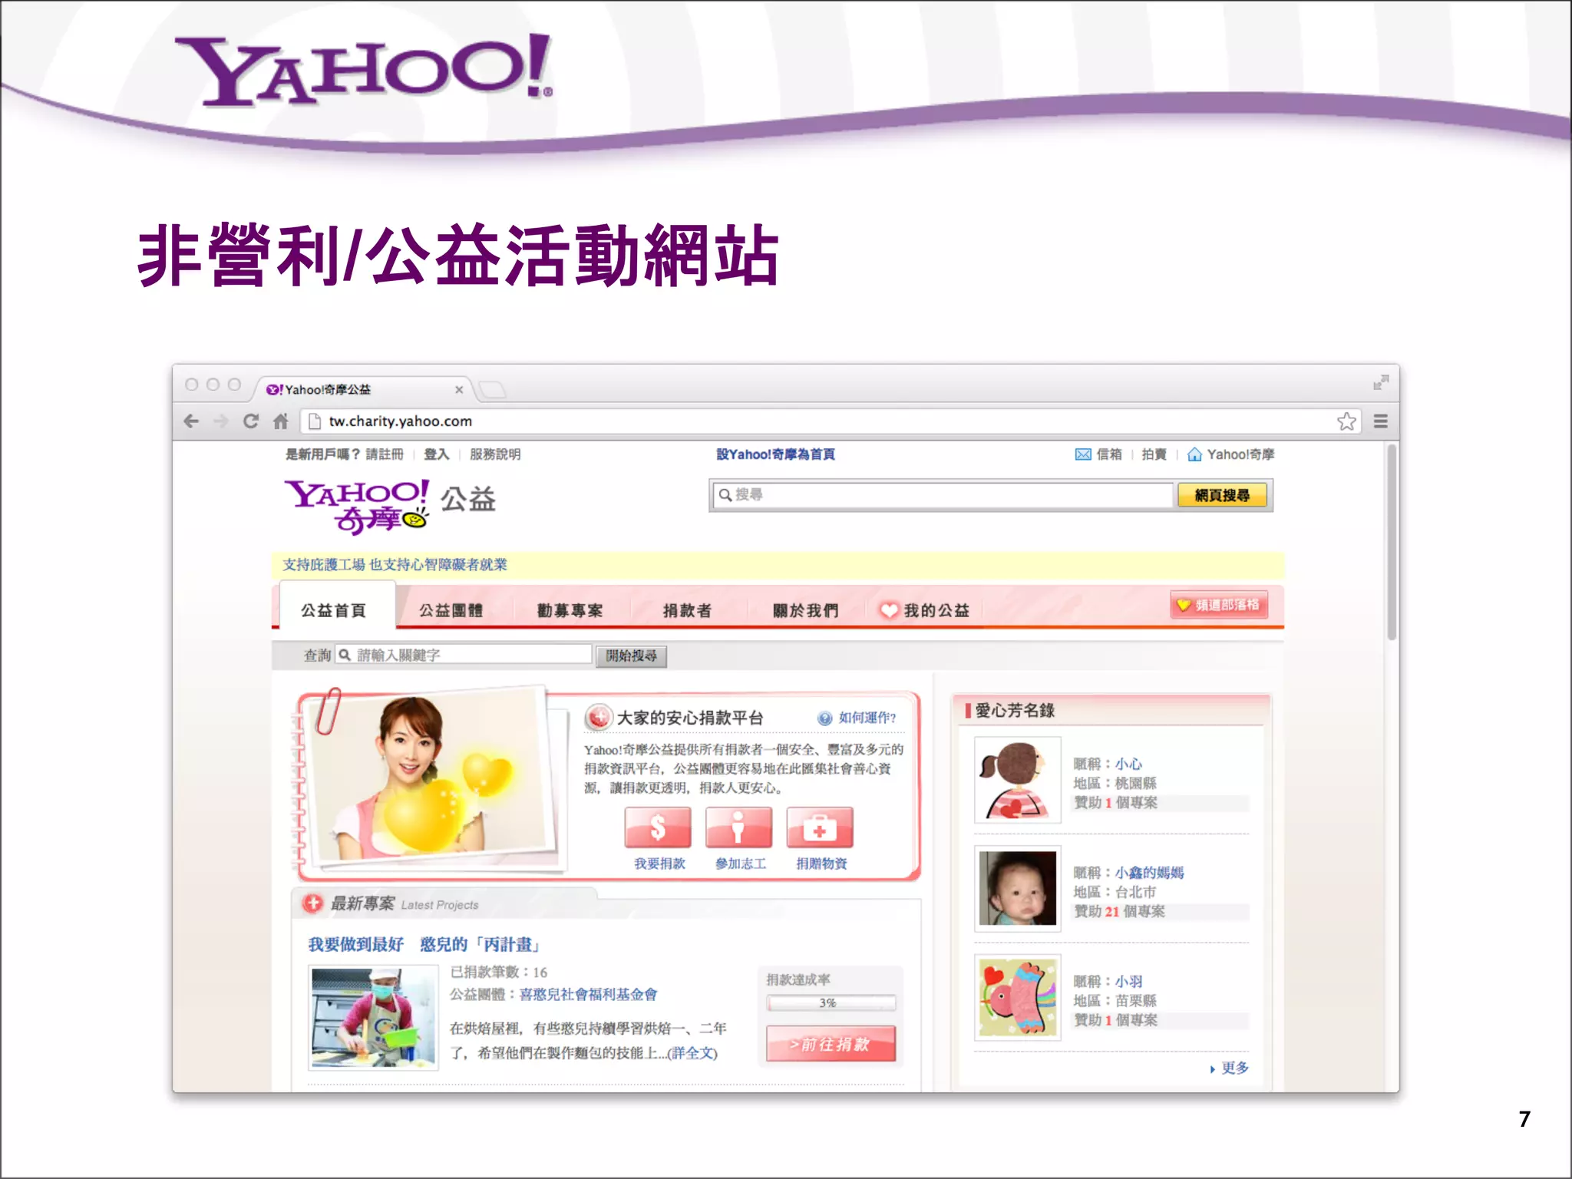Click the browser back arrow
This screenshot has width=1572, height=1179.
point(192,421)
